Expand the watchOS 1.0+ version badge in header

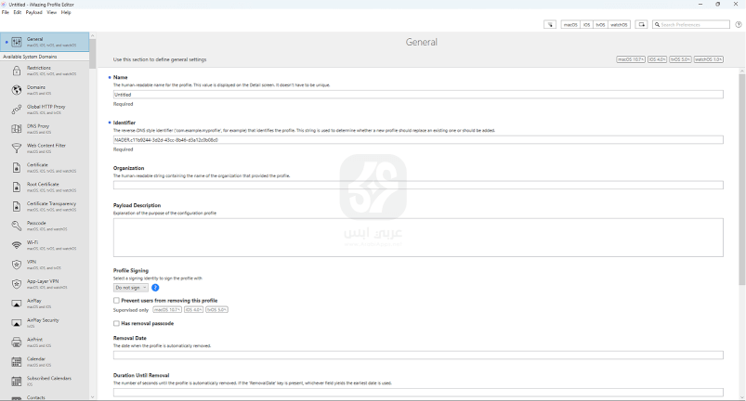(x=709, y=59)
